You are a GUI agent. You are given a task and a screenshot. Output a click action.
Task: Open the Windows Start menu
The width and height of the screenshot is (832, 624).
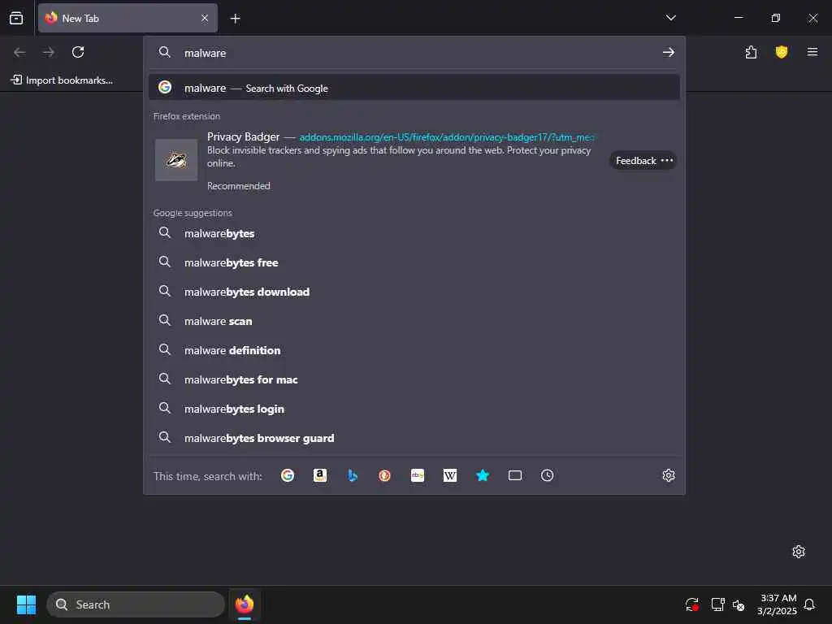(x=26, y=604)
